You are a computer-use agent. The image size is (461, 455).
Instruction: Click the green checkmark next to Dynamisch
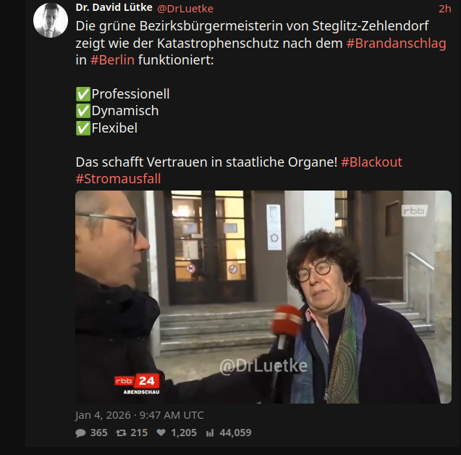[83, 111]
